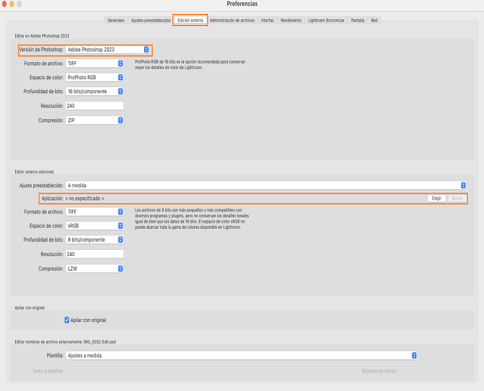Open the 16 bits/componente depth dropdown
The width and height of the screenshot is (484, 391).
(94, 91)
